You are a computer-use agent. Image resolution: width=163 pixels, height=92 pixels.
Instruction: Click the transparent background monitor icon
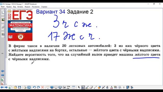pos(56,87)
